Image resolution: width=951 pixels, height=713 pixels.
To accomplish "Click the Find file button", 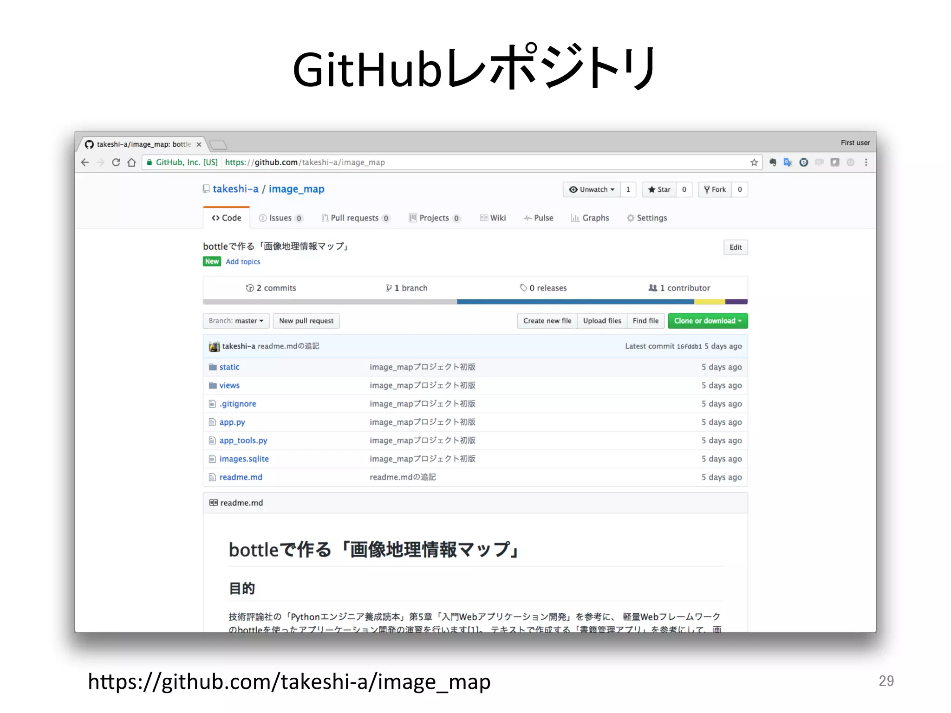I will 645,321.
